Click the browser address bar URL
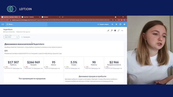173x97 pixels. (x=61, y=20)
